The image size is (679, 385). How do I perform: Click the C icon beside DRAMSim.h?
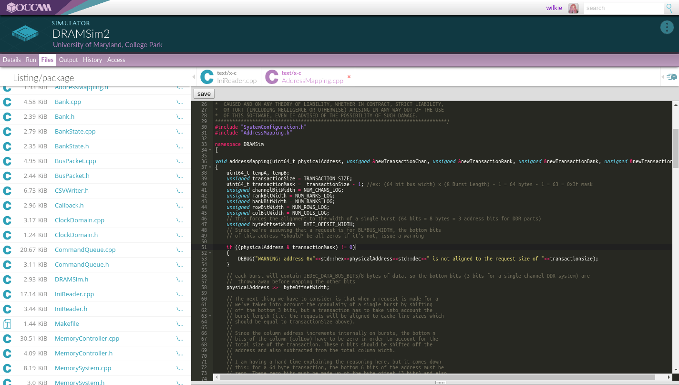click(x=7, y=279)
